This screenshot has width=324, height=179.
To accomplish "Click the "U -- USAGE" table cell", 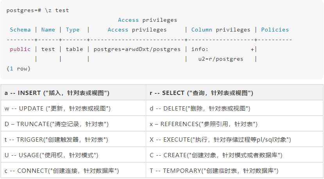I will (51, 155).
